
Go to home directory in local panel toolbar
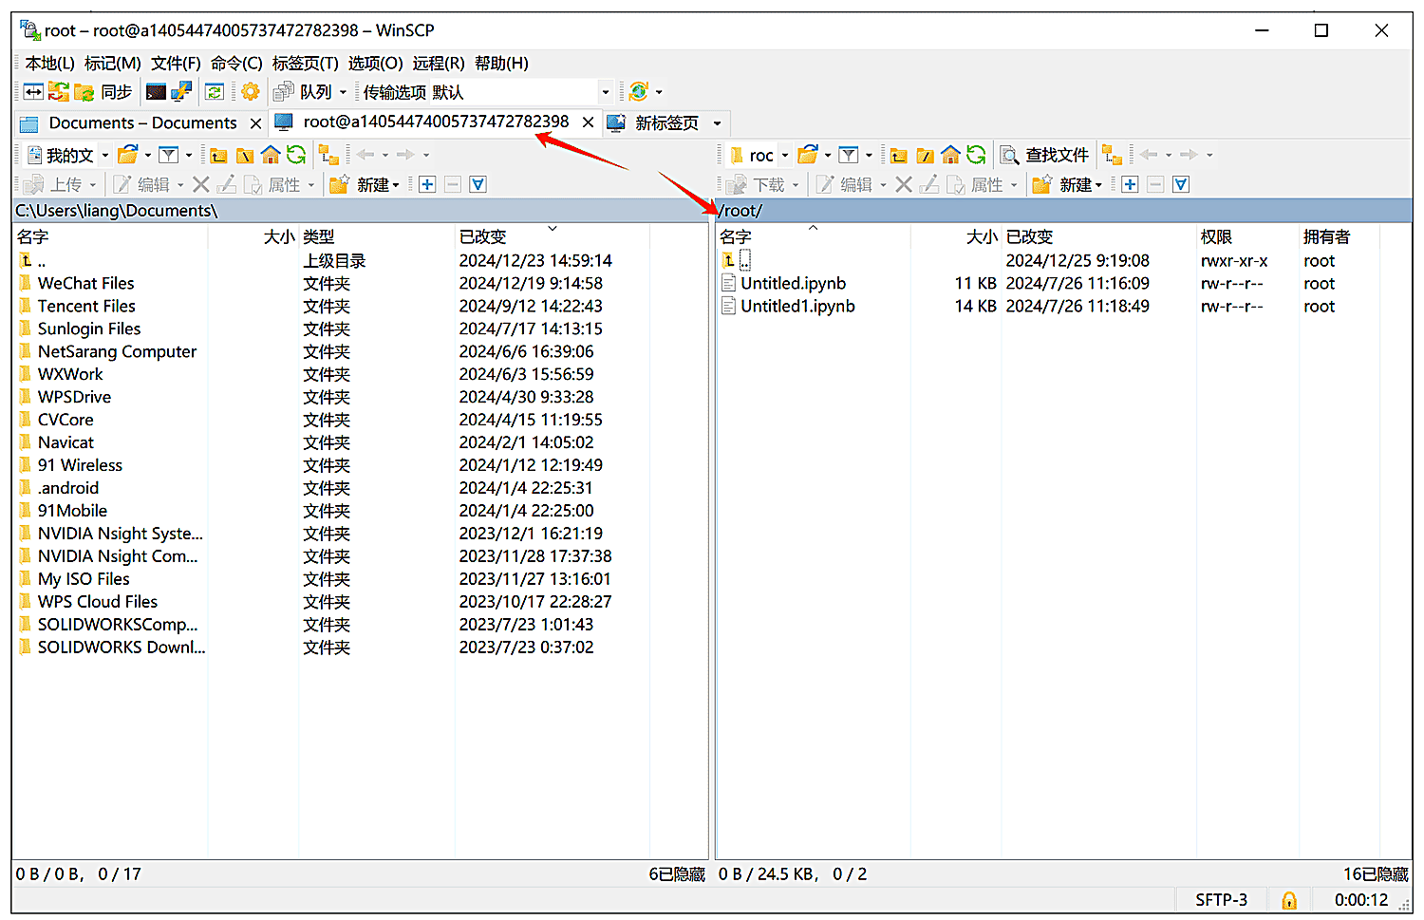[271, 155]
